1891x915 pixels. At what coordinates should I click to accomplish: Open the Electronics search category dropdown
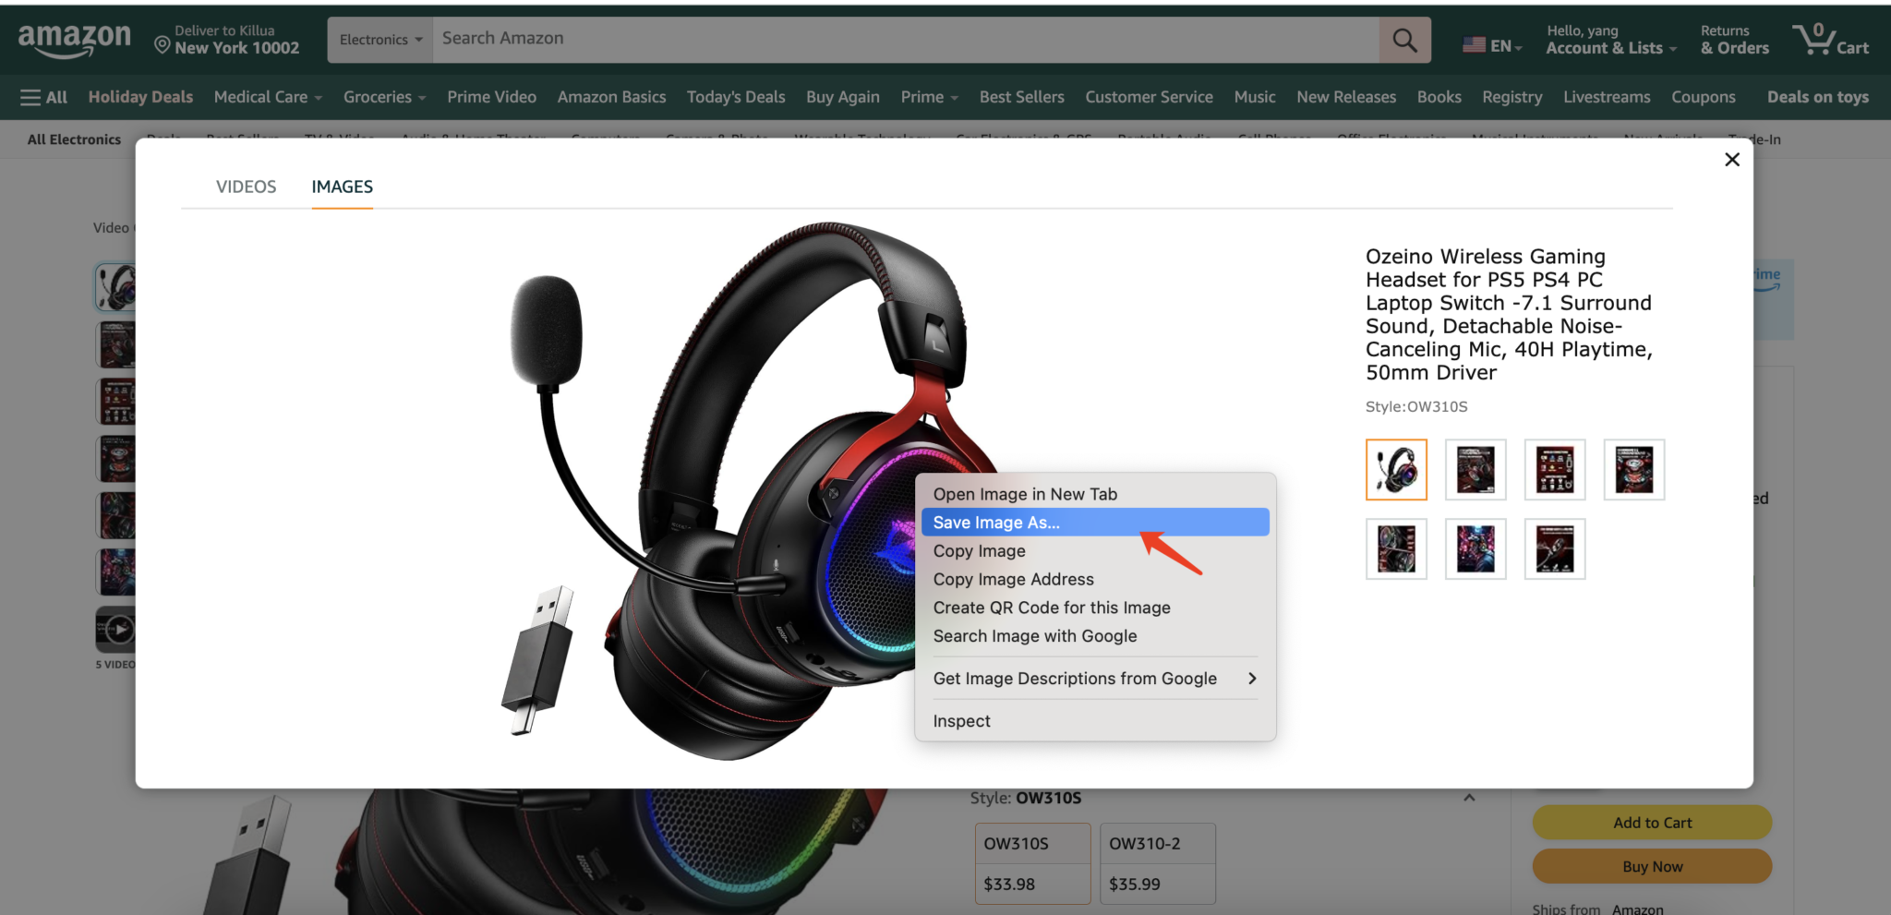379,39
